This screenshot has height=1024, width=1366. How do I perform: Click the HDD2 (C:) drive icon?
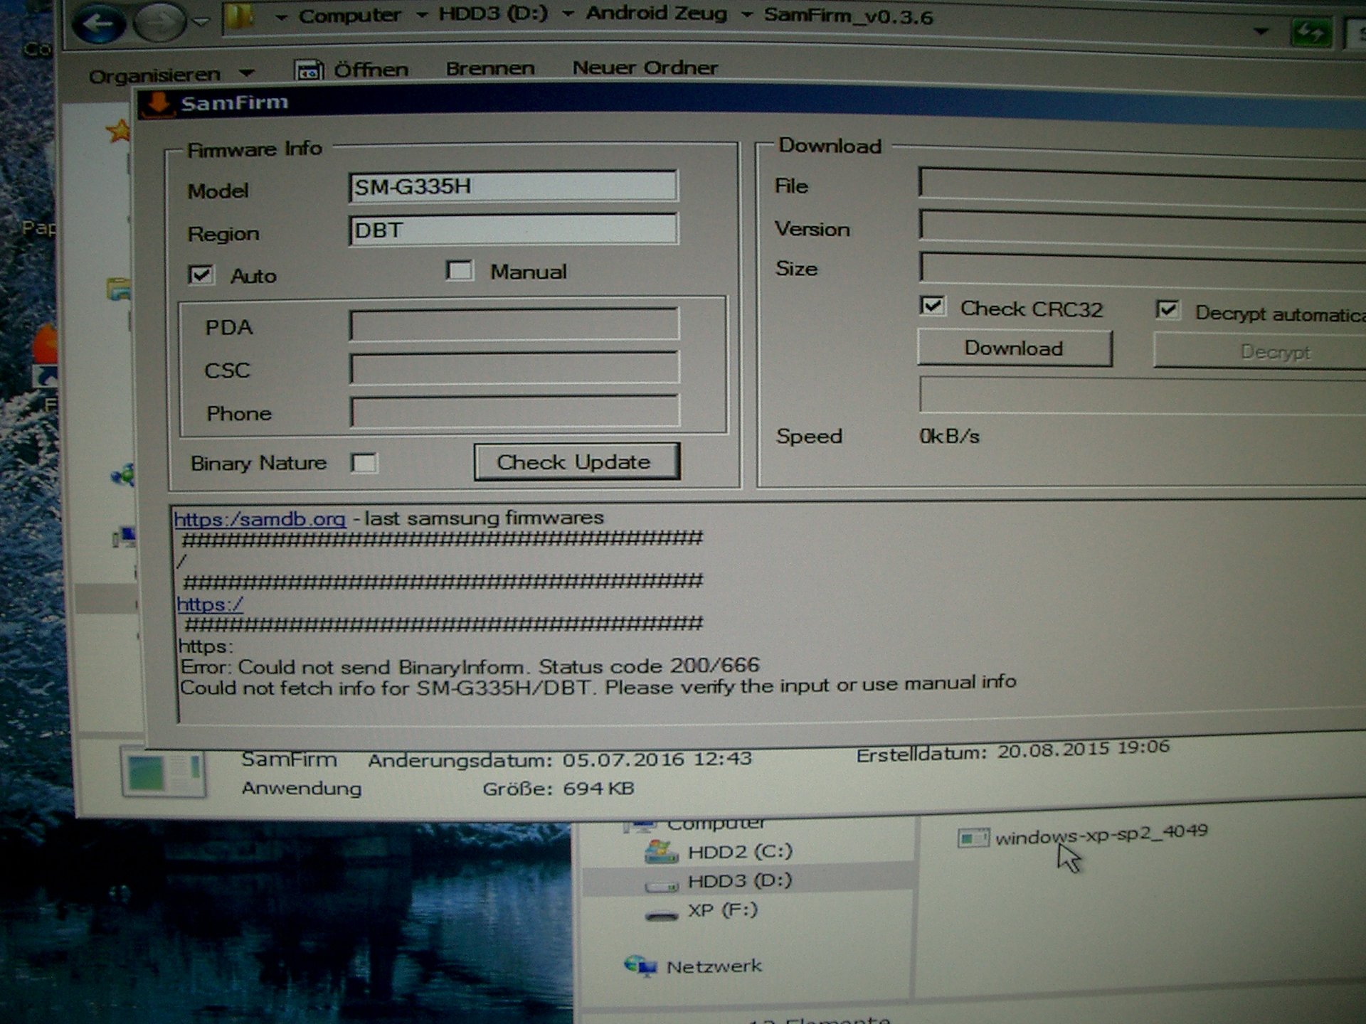pyautogui.click(x=662, y=852)
